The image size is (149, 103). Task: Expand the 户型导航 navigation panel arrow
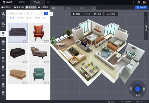(146, 14)
